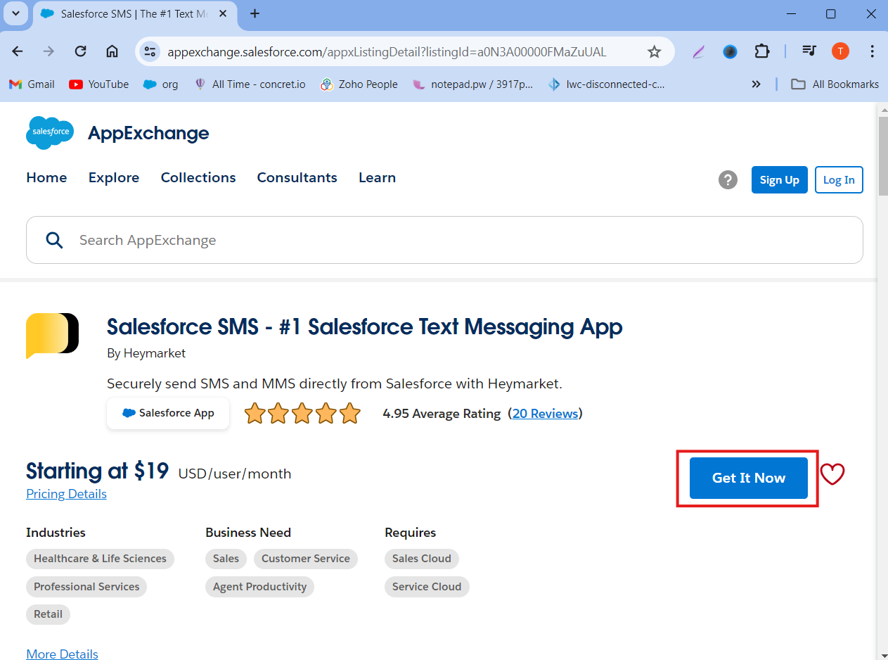Screen dimensions: 888x660
Task: Click the address bar URL
Action: pos(387,52)
